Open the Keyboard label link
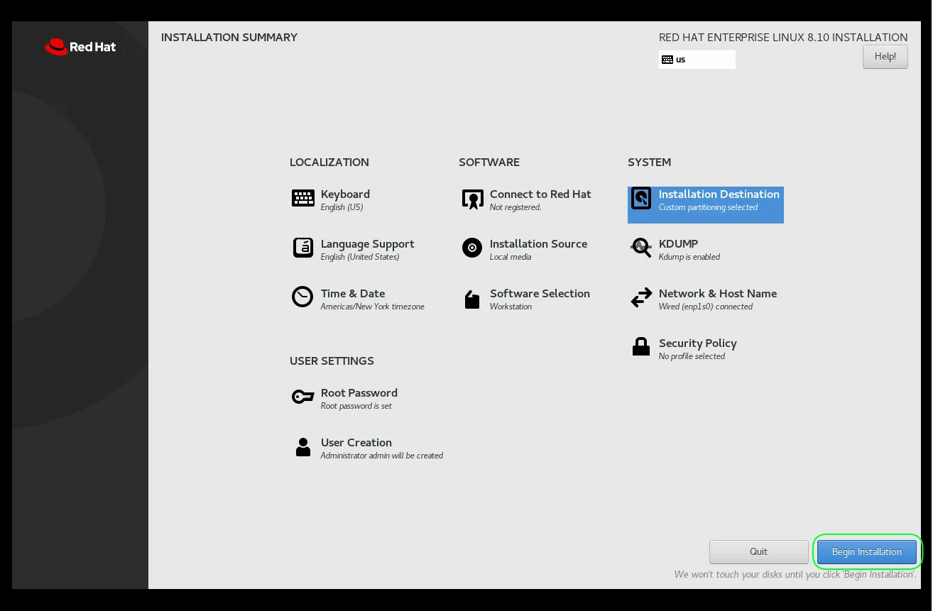 pyautogui.click(x=345, y=194)
